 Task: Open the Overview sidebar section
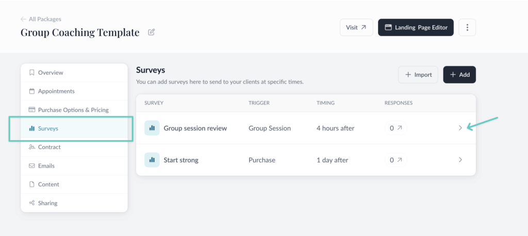coord(51,72)
